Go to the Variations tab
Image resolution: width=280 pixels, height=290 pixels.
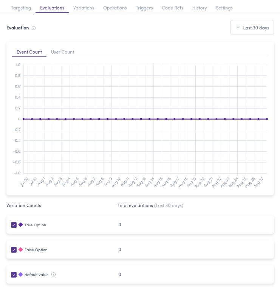tap(84, 8)
